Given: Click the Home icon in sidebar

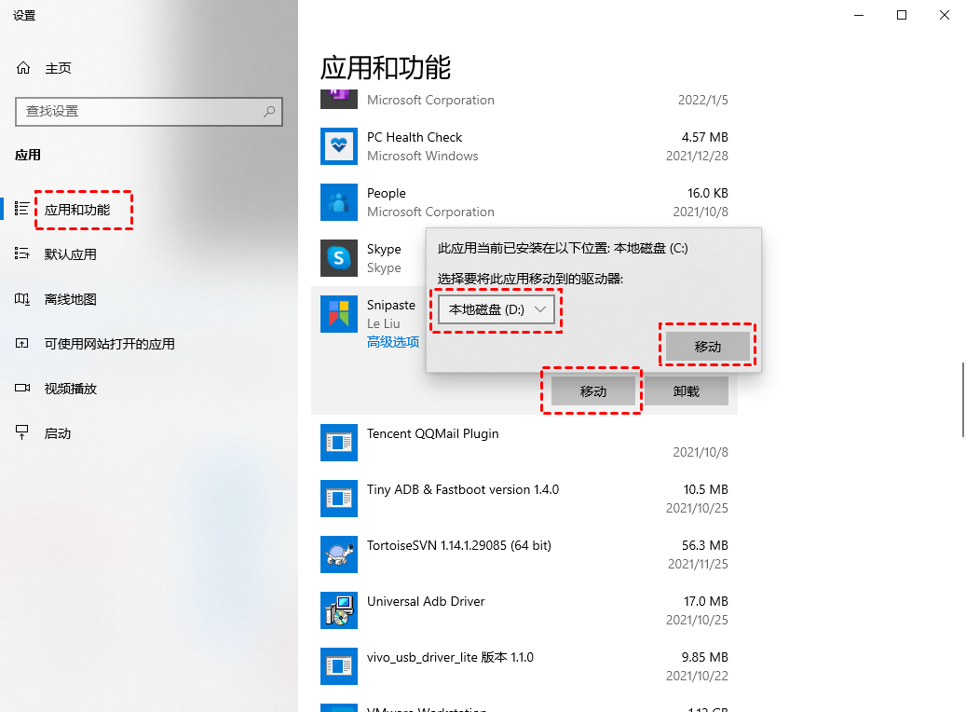Looking at the screenshot, I should pyautogui.click(x=23, y=68).
